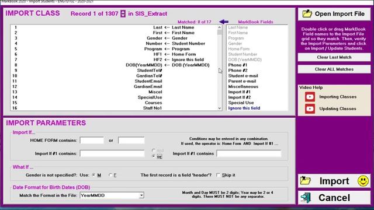
Task: Select the Miscellaneous MarkBook field
Action: coord(243,87)
